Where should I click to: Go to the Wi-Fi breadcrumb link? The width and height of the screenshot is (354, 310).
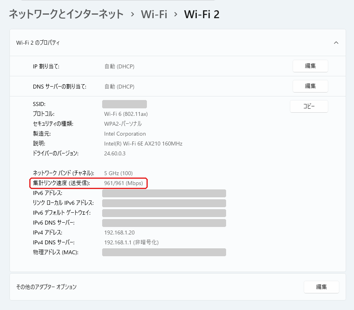pyautogui.click(x=154, y=14)
